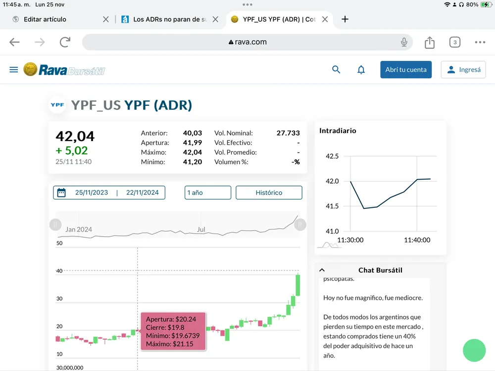Click 'Abrí tu cuenta' button
Screen dimensions: 495x371
pos(406,70)
